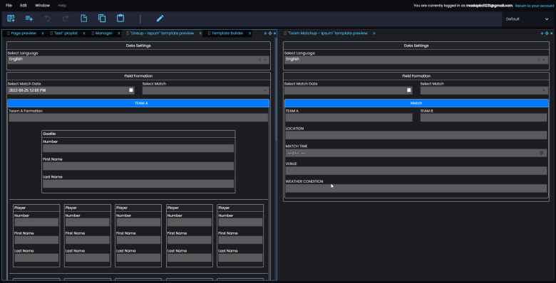Image resolution: width=556 pixels, height=283 pixels.
Task: Click the copy icon in toolbar
Action: coord(102,18)
